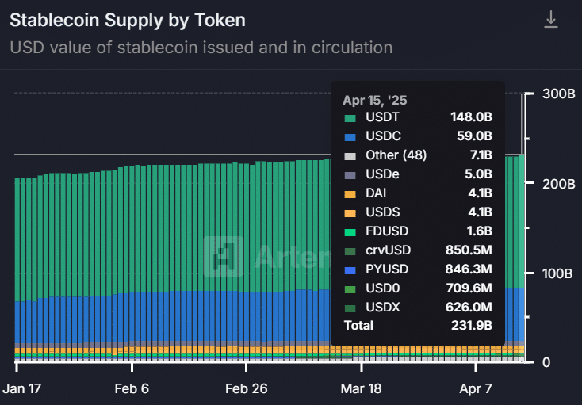Image resolution: width=582 pixels, height=405 pixels.
Task: Click the DAI orange legend swatch
Action: point(349,193)
